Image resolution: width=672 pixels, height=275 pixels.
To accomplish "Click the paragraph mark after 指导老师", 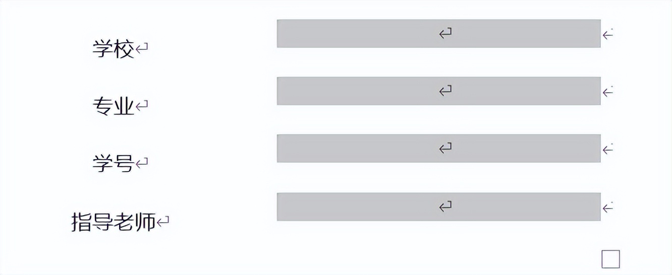I will click(x=162, y=222).
